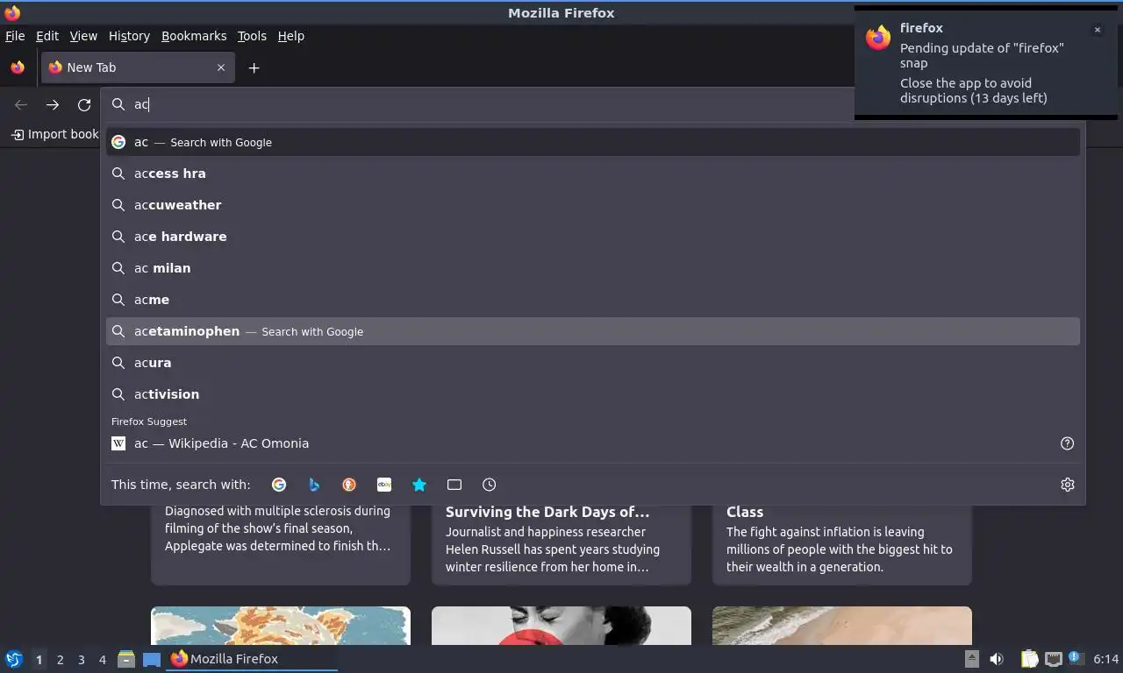This screenshot has width=1123, height=673.
Task: Select "ac — Search with Google" result
Action: point(593,142)
